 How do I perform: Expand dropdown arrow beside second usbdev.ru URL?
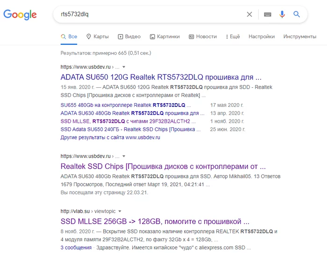tap(124, 156)
